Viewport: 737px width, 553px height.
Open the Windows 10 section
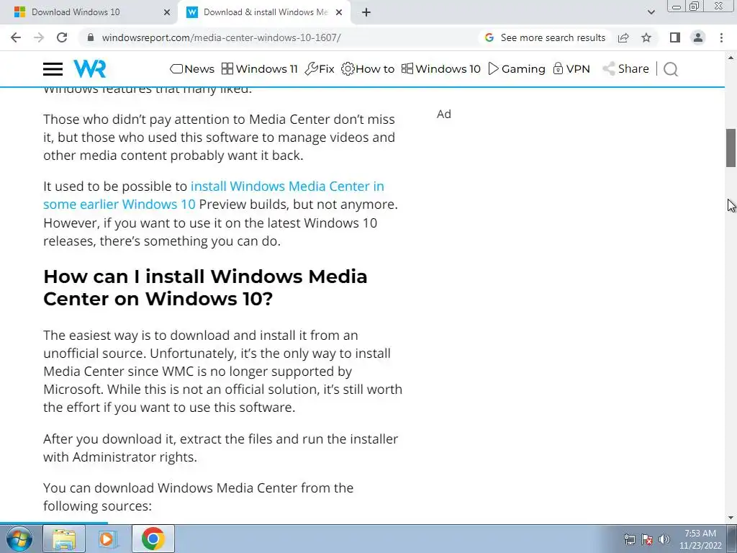coord(441,68)
